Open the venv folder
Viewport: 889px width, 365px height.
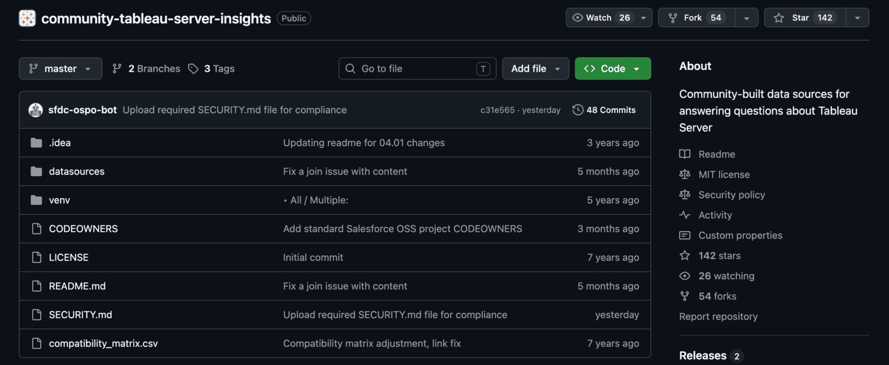59,200
